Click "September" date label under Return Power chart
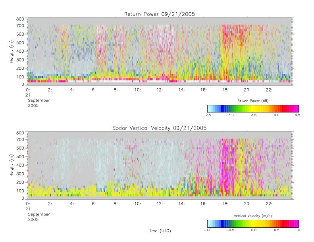The height and width of the screenshot is (242, 314). tap(39, 101)
